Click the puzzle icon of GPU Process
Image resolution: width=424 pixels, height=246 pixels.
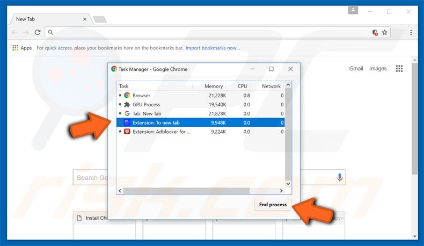tap(127, 104)
